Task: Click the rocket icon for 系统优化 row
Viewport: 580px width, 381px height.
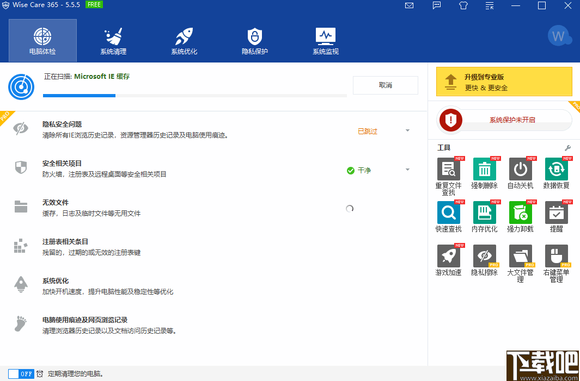Action: click(x=21, y=285)
